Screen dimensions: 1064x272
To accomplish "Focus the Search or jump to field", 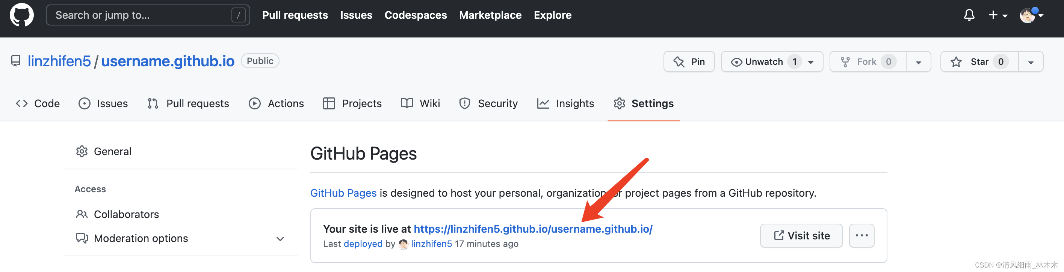I will tap(147, 15).
